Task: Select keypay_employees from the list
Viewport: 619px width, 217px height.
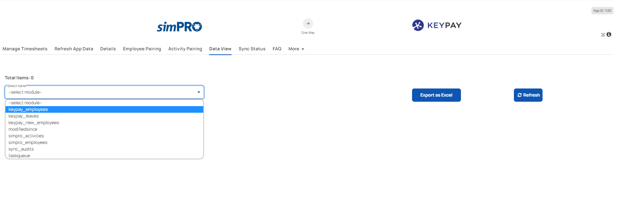Action: point(104,109)
